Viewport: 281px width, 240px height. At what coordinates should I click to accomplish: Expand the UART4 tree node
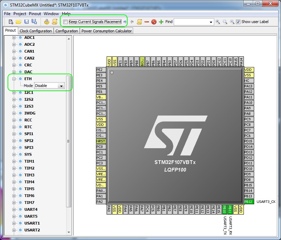coord(14,209)
